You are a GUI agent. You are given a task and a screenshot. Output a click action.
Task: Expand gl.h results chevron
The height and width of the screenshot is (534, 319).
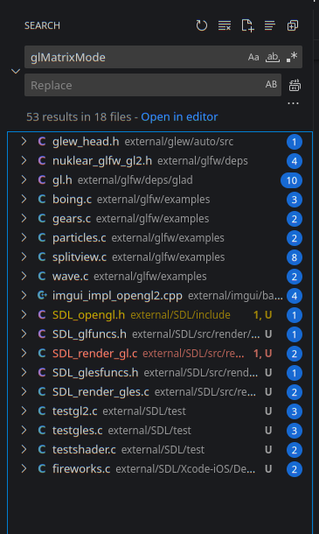(x=24, y=179)
